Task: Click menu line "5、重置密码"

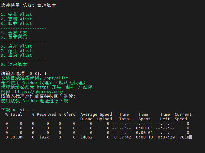Action: [14, 37]
